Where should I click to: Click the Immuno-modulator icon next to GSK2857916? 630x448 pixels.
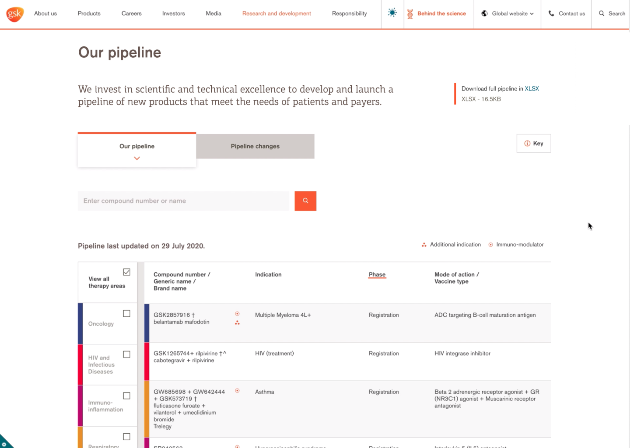(x=237, y=314)
